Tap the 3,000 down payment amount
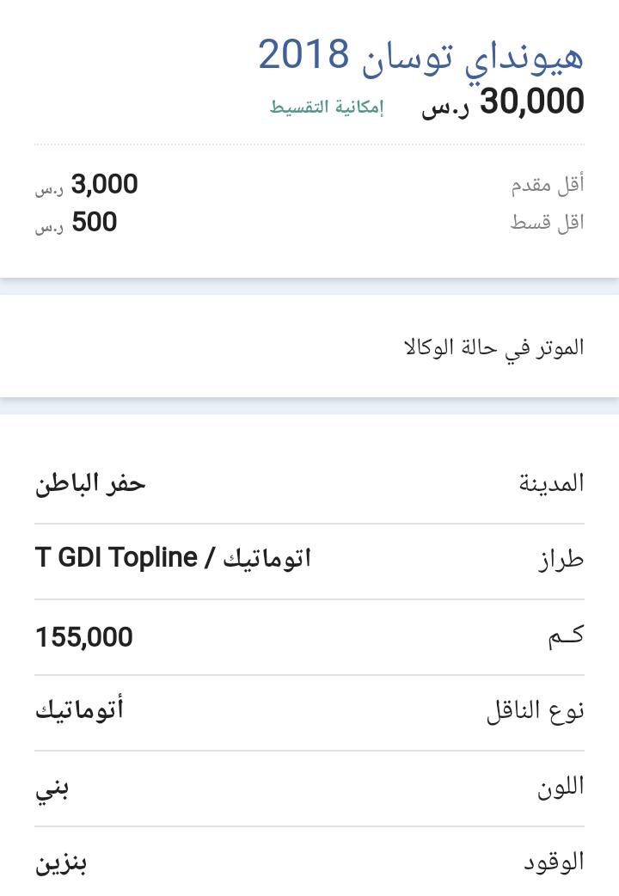This screenshot has height=896, width=619. 86,185
